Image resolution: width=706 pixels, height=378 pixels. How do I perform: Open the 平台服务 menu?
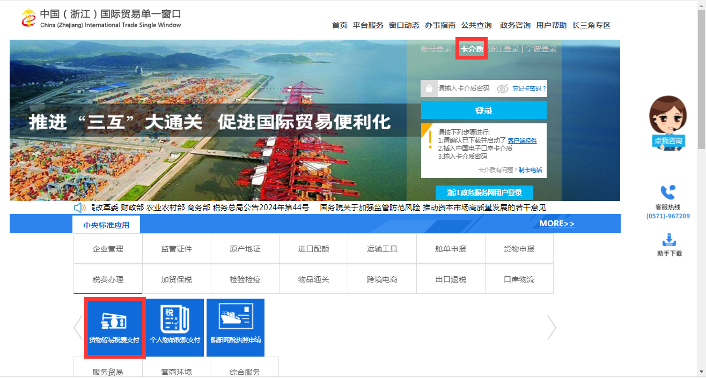click(x=368, y=25)
